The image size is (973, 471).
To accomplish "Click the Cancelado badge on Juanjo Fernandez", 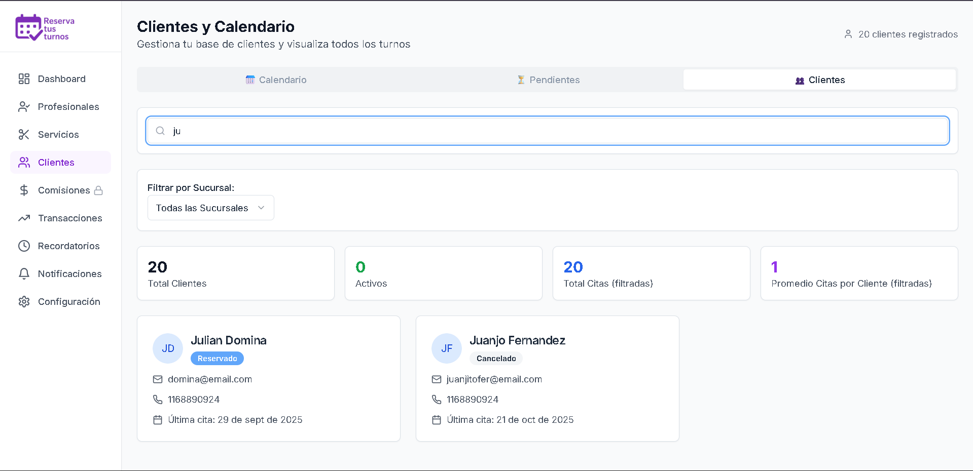I will 495,358.
